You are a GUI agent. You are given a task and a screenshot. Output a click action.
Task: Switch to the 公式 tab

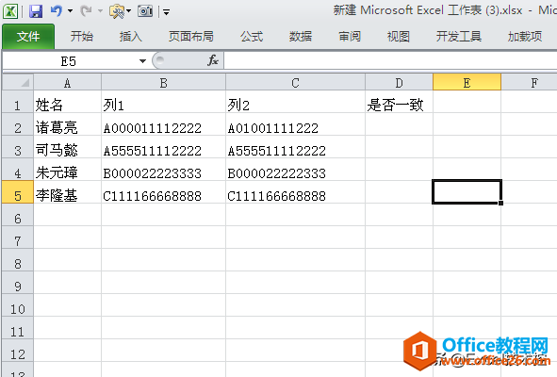(x=252, y=36)
